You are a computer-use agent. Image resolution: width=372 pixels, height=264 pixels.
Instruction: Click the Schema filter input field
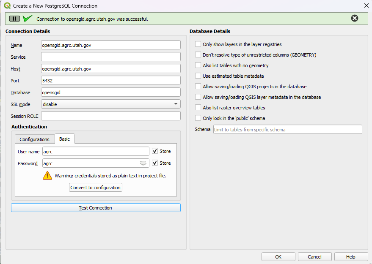pyautogui.click(x=287, y=130)
